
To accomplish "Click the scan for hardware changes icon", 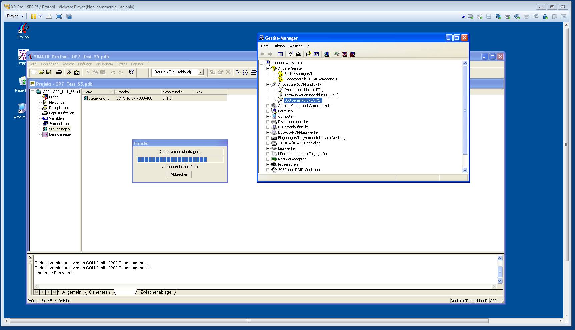I will click(x=327, y=54).
